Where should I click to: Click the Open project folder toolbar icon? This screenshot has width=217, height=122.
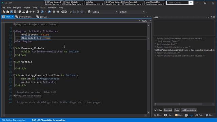click(x=8, y=12)
